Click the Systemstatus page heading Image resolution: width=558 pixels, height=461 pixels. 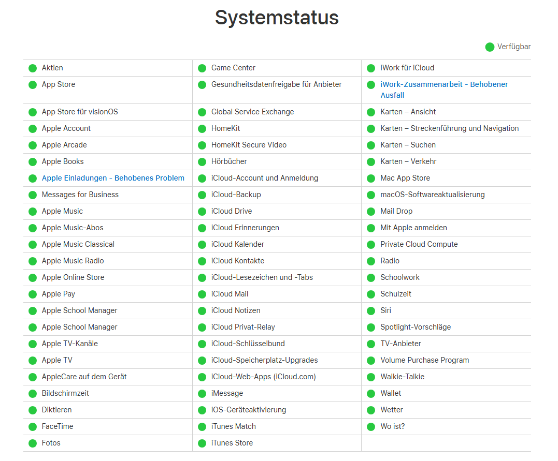277,18
